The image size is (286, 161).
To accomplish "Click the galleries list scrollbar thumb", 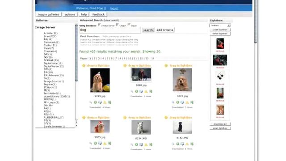I will coord(76,53).
